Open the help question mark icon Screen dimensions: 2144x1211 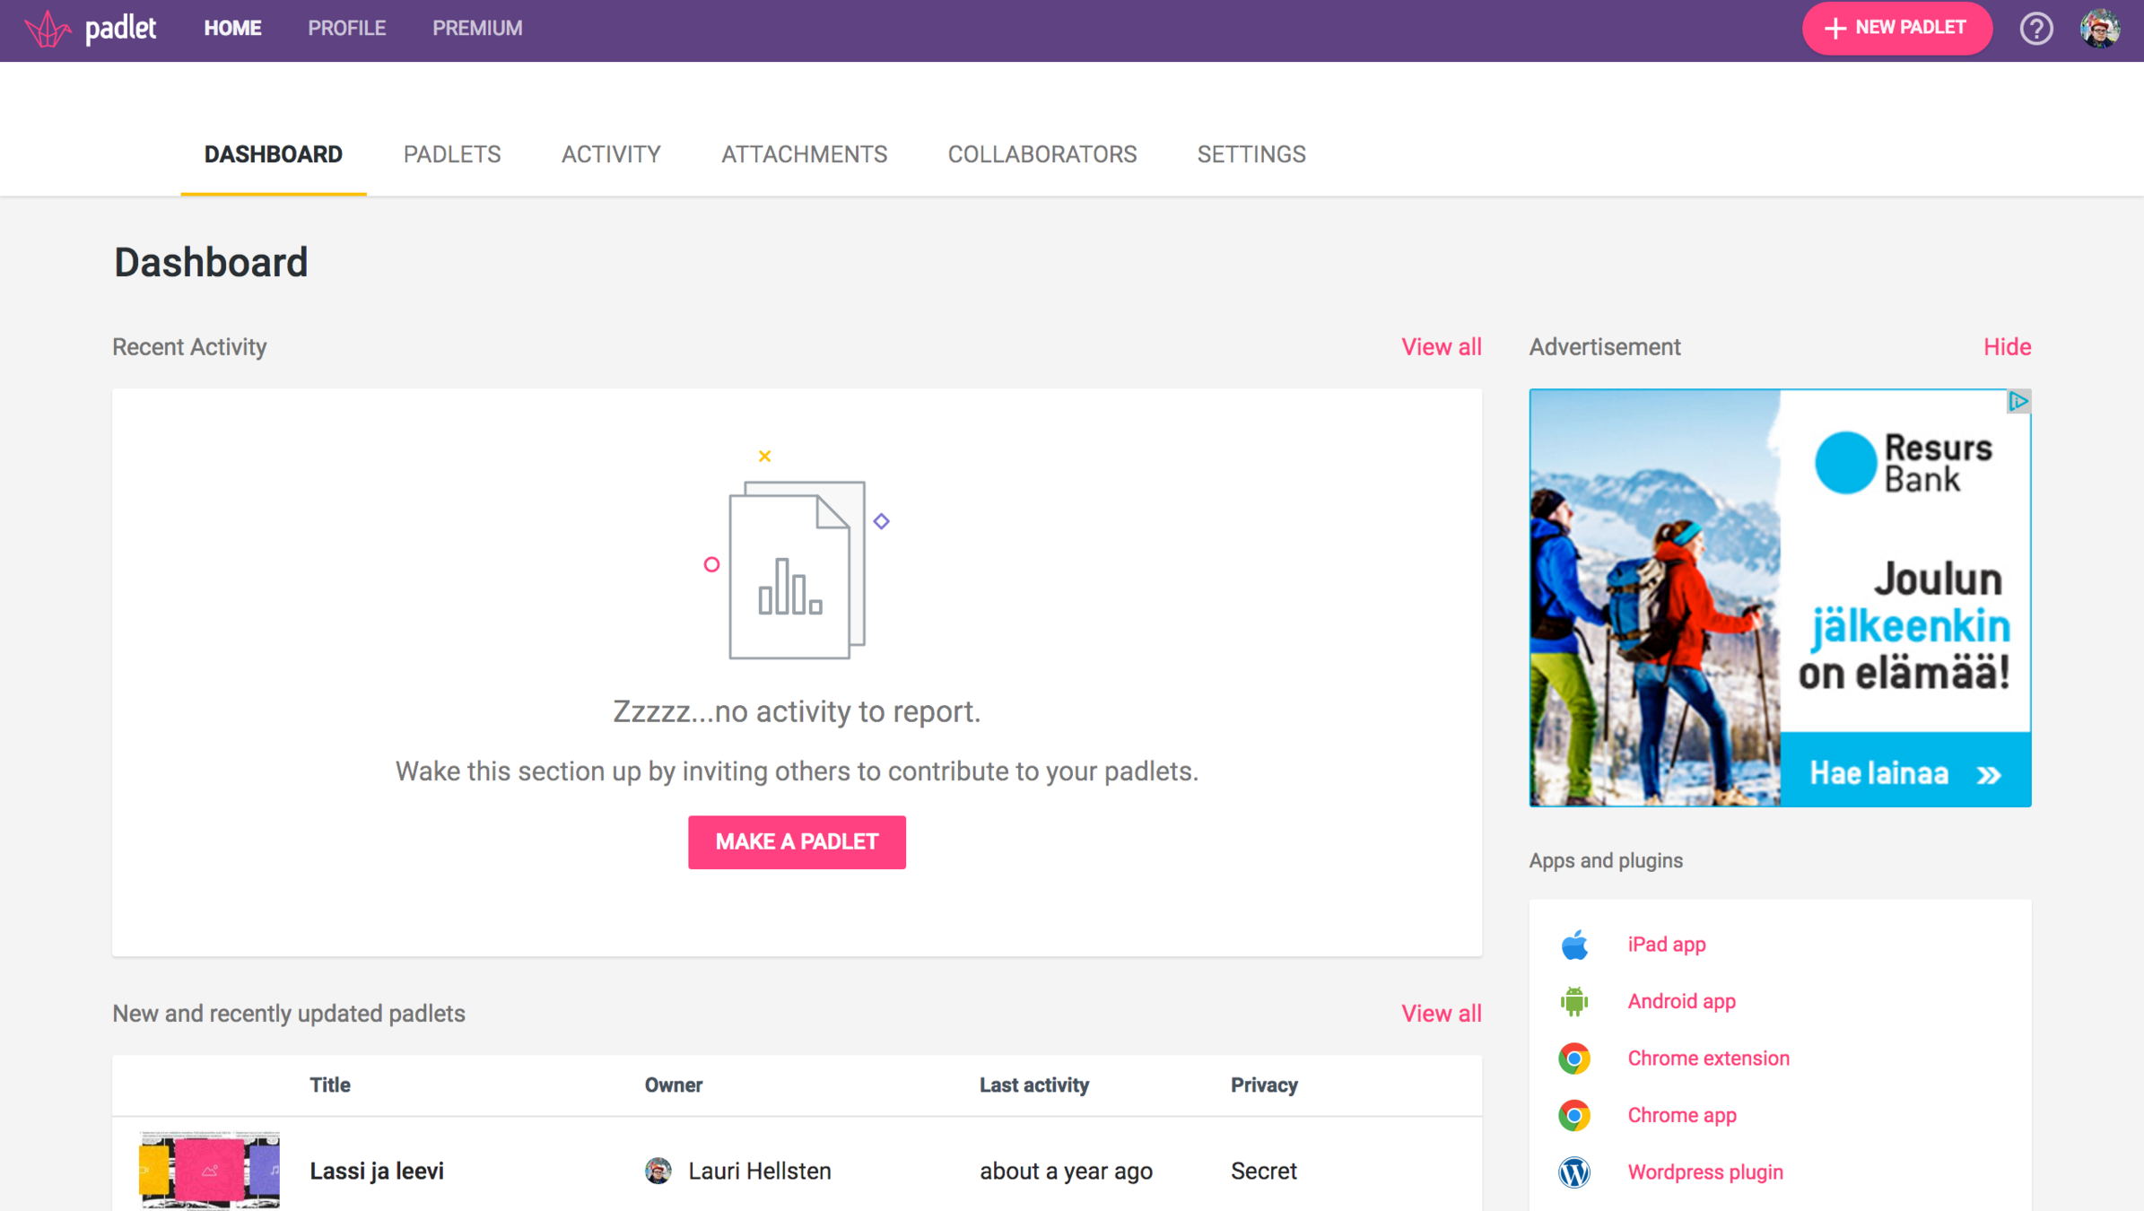pos(2035,29)
